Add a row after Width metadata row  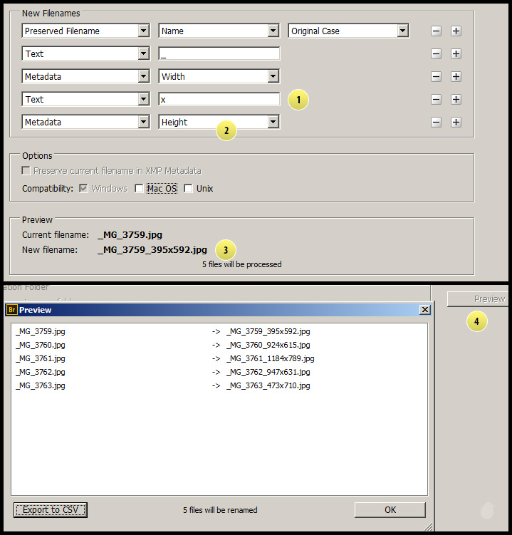click(x=456, y=77)
